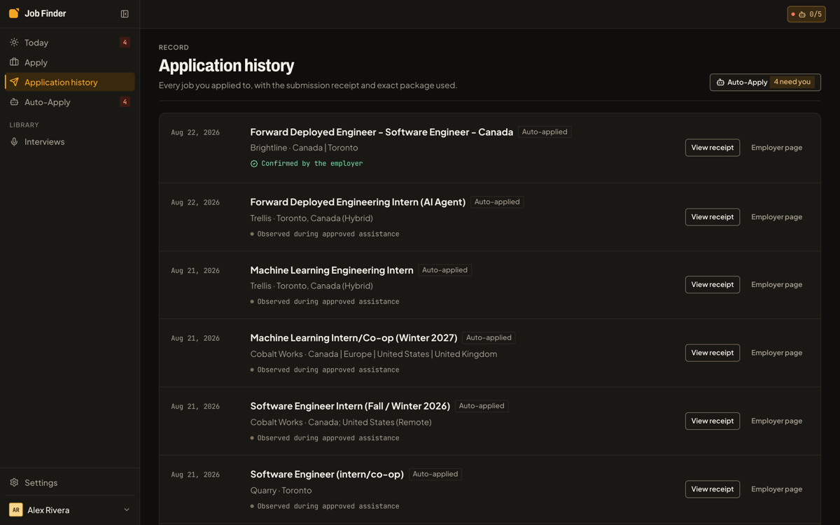Screen dimensions: 840x525
Task: Click 'Quarry · Toronto' company text
Action: pyautogui.click(x=281, y=490)
